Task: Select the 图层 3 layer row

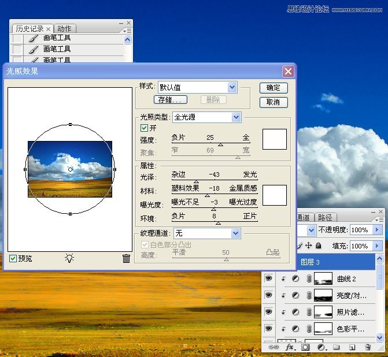Action: click(336, 262)
